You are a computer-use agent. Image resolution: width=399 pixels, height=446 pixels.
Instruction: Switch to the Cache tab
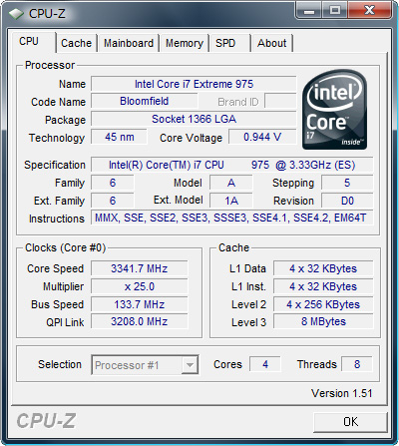tap(77, 43)
